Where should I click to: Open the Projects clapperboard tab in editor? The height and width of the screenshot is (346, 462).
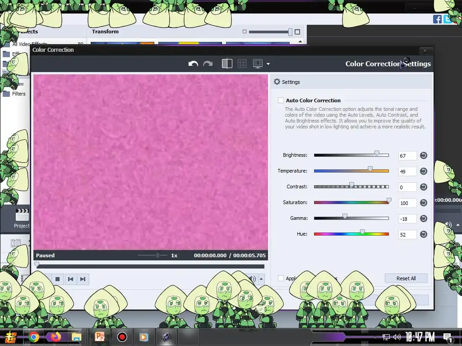22,219
